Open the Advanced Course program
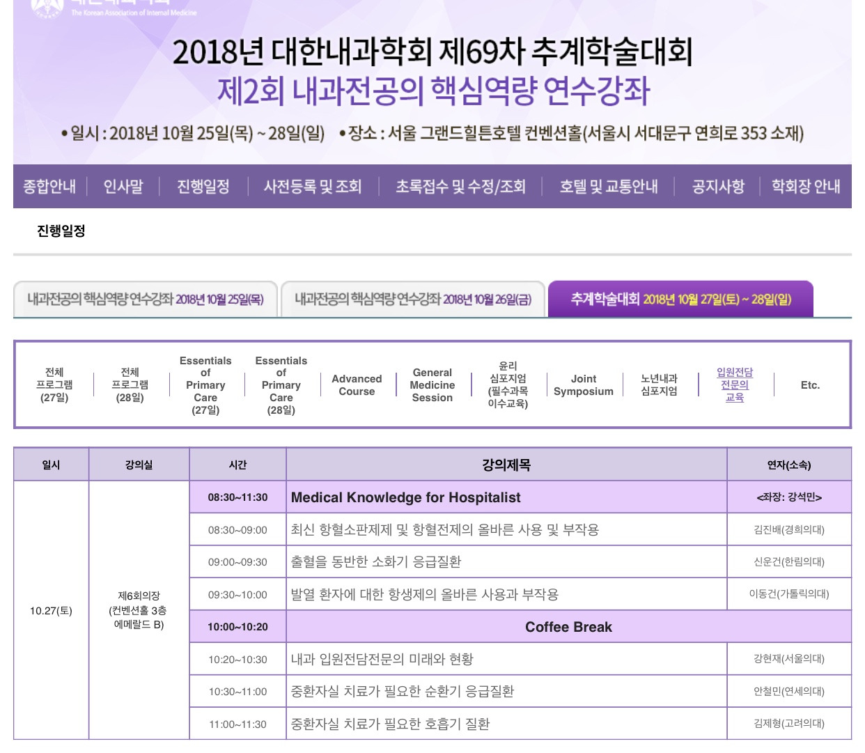Screen dimensions: 865x753 [x=357, y=385]
